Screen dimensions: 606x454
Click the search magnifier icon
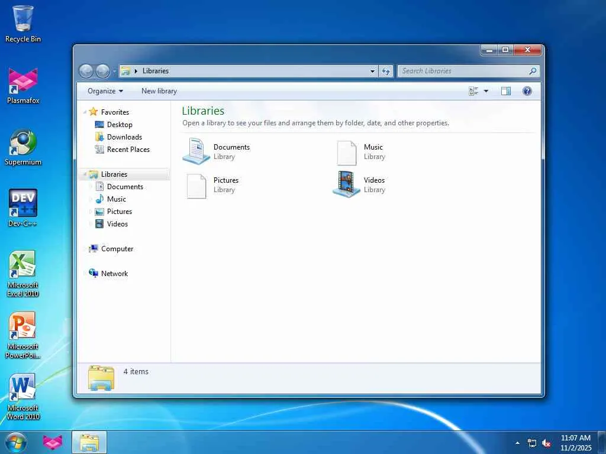point(533,71)
